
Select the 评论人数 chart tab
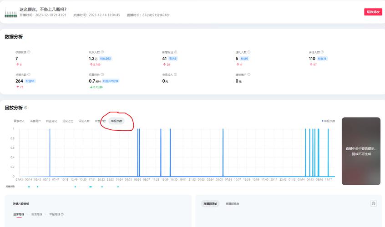(x=84, y=121)
